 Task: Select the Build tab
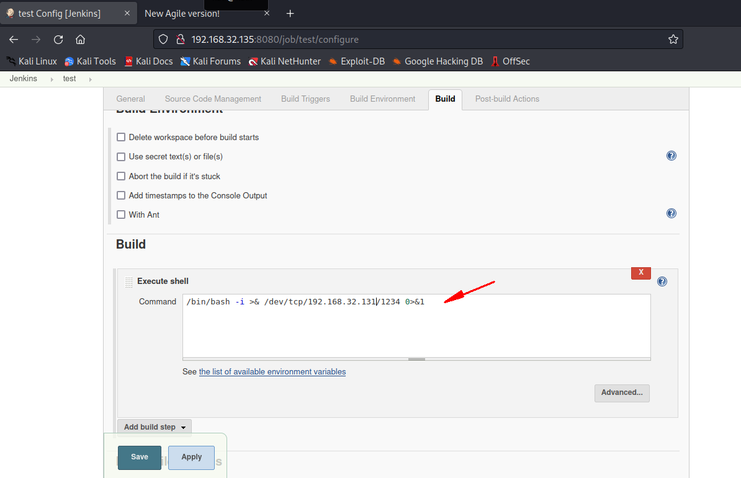[445, 99]
